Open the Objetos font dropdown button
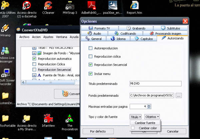The height and width of the screenshot is (139, 200). [x=152, y=117]
